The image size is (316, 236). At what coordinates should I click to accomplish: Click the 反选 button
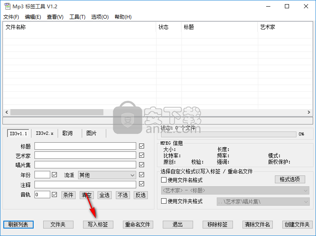pos(141,195)
